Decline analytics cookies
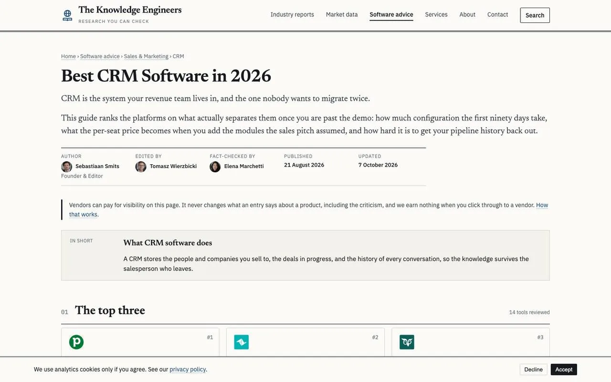 [x=534, y=370]
